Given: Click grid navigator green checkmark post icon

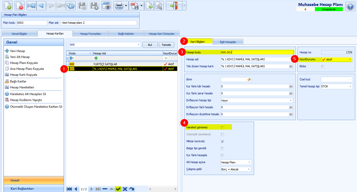Looking at the screenshot, I should (x=118, y=189).
